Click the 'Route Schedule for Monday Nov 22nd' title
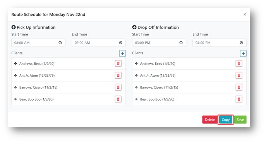 (48, 15)
